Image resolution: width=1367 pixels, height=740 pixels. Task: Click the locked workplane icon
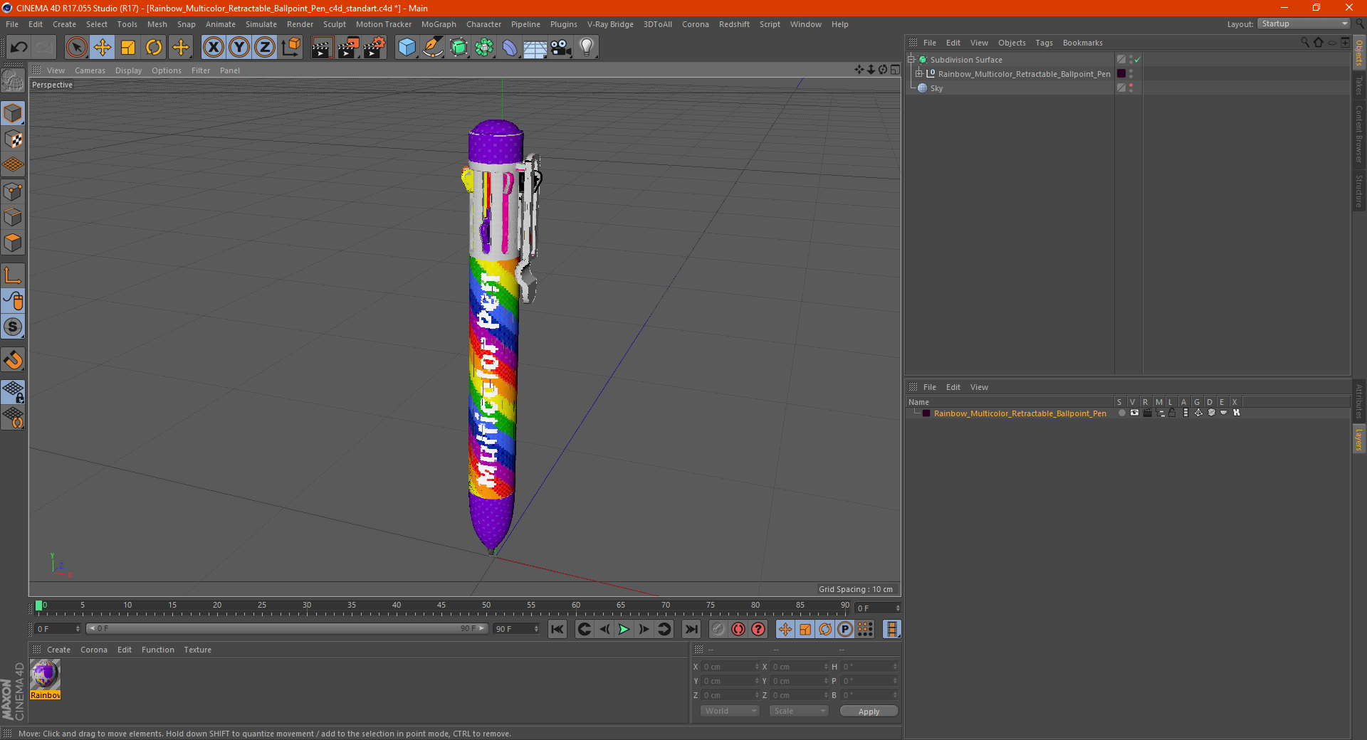(x=13, y=391)
